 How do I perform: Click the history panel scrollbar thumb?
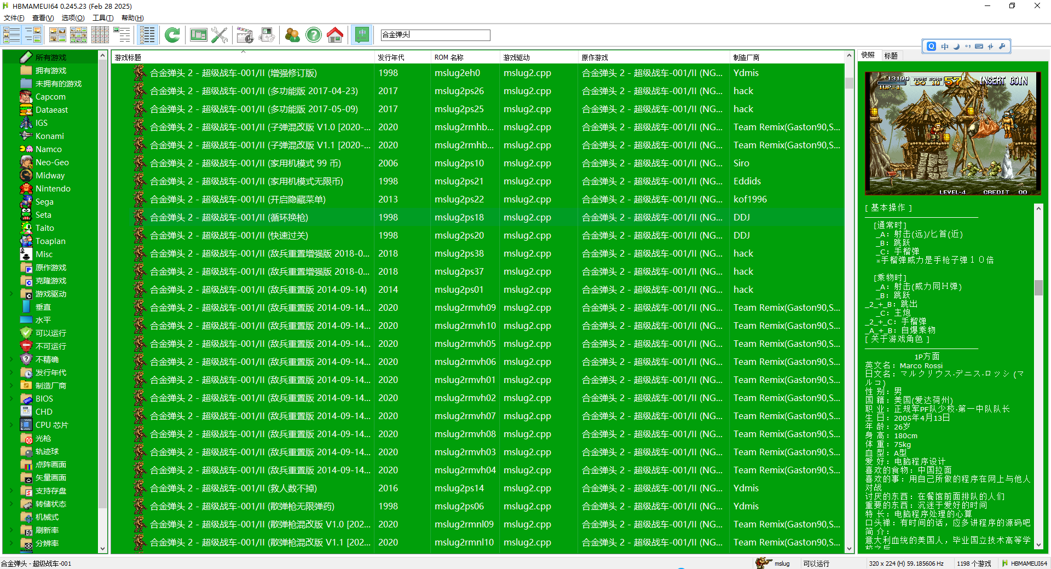tap(1038, 288)
